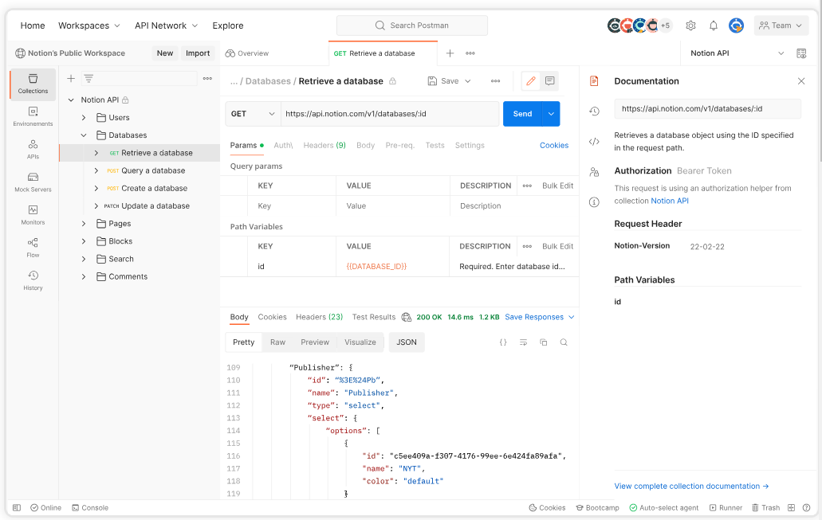Viewport: 822px width, 520px height.
Task: Click the Search Postman field
Action: [x=412, y=25]
